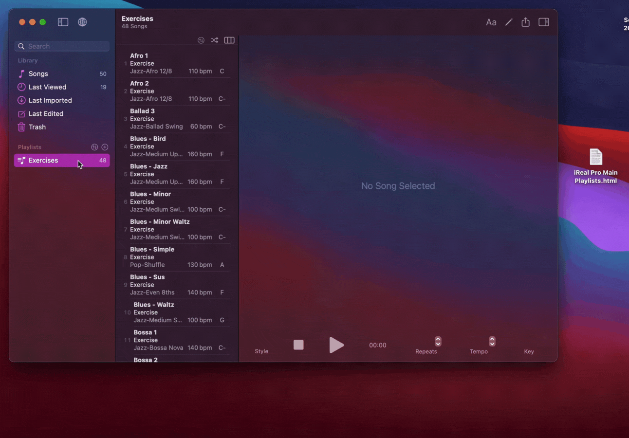Start playback with the play button
Viewport: 629px width, 438px height.
[x=336, y=345]
